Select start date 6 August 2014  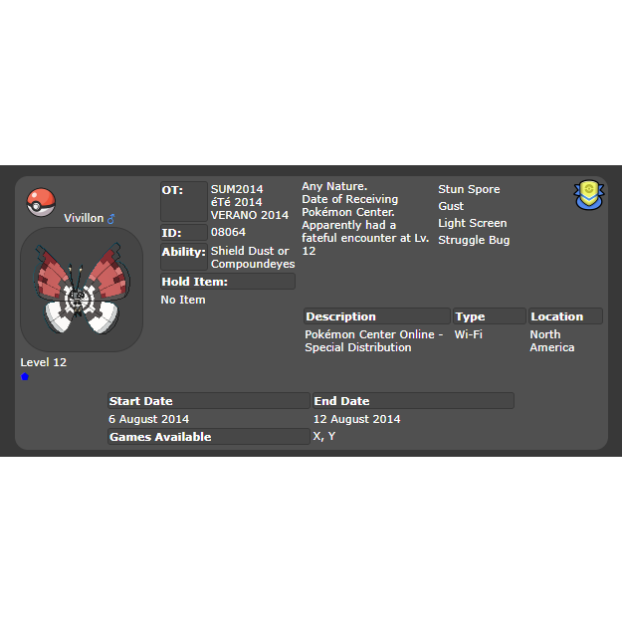[x=148, y=419]
